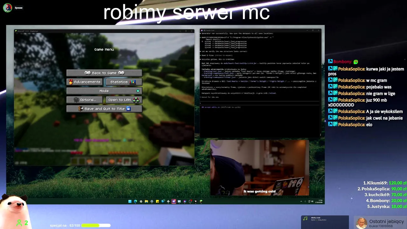Open the Advancements screen

(x=85, y=82)
